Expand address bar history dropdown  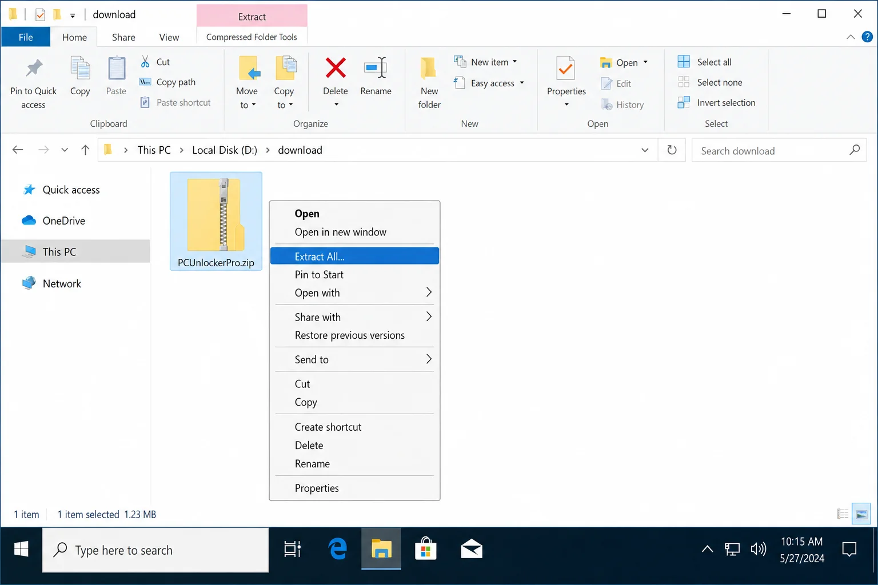point(645,150)
